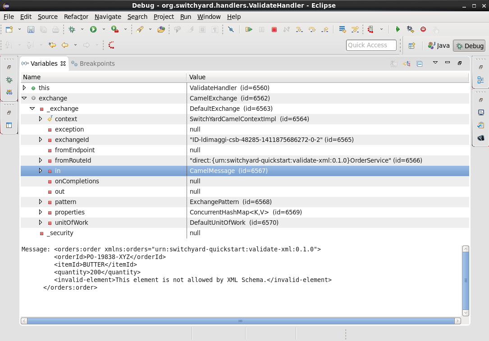
Task: Maximize the Variables view panel
Action: pos(460,63)
